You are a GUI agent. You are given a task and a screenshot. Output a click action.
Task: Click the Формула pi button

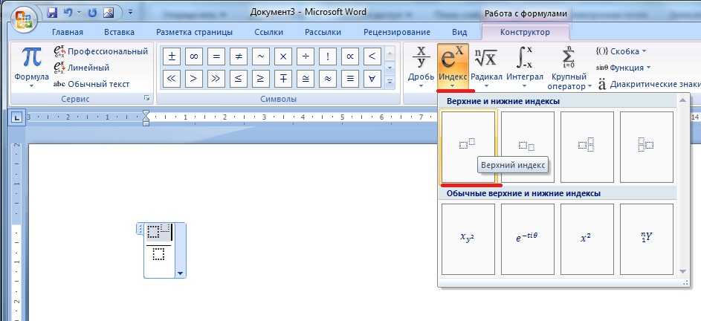pos(30,65)
